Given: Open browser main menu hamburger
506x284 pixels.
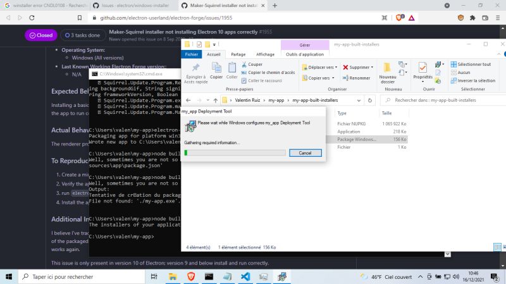Looking at the screenshot, I should [498, 18].
